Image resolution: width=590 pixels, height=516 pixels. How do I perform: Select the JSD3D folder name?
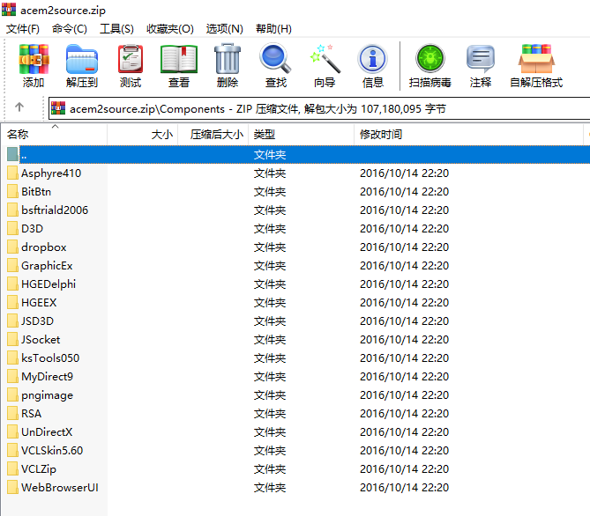click(x=37, y=321)
